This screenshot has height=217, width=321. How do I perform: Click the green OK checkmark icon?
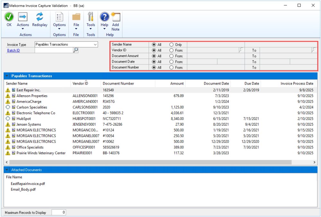click(x=9, y=17)
